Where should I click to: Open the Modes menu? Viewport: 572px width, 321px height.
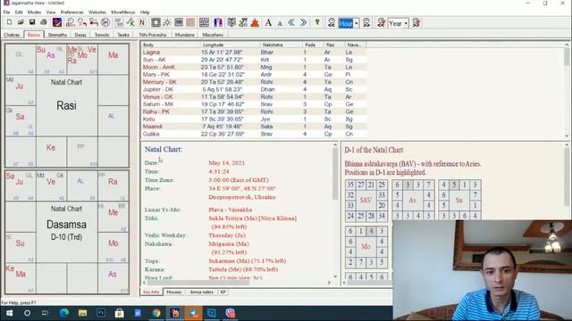(34, 12)
